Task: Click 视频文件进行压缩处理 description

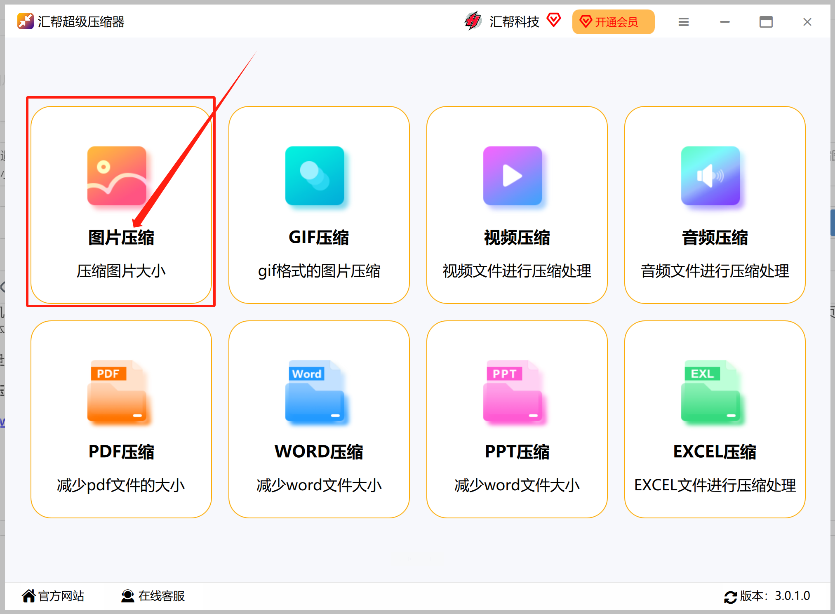Action: (517, 271)
